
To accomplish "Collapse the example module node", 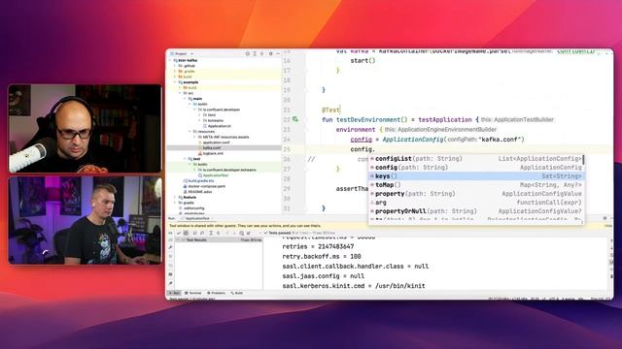I will (x=175, y=82).
